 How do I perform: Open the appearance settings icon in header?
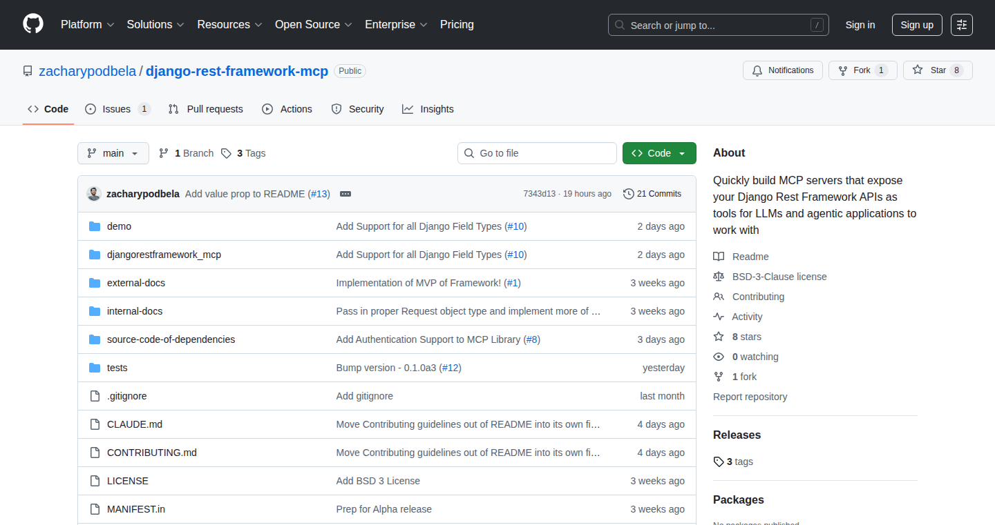(962, 25)
